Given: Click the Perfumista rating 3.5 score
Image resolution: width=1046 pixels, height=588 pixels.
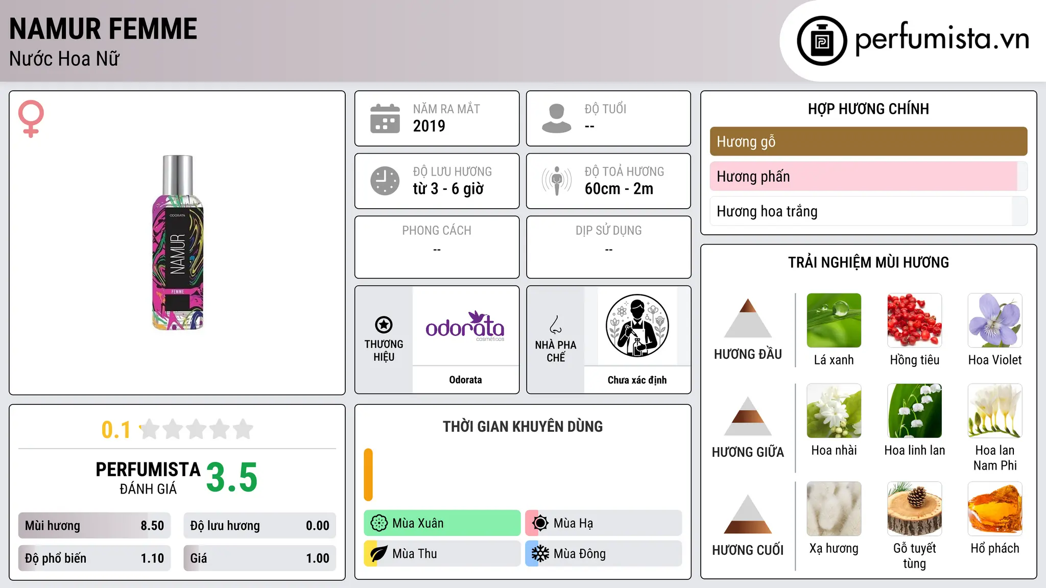Looking at the screenshot, I should pos(232,478).
